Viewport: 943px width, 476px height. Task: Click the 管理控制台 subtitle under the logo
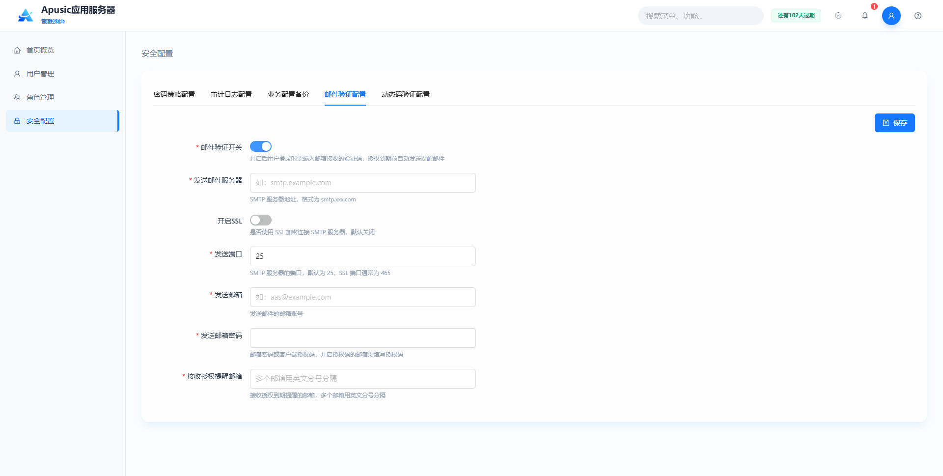click(53, 21)
